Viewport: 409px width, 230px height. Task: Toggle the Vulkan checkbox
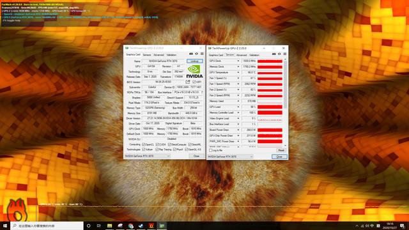point(143,149)
